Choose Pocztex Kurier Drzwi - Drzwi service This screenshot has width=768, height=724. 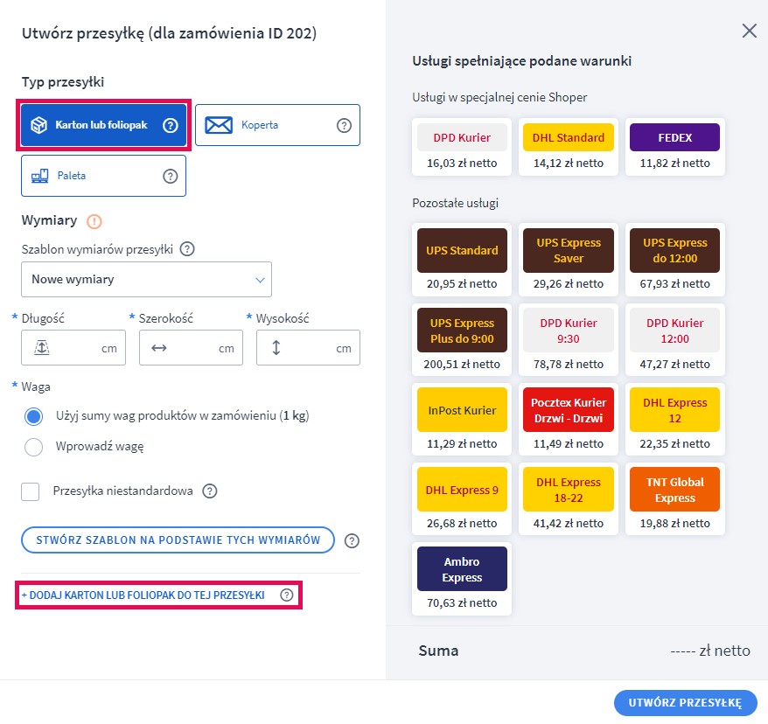(x=569, y=419)
